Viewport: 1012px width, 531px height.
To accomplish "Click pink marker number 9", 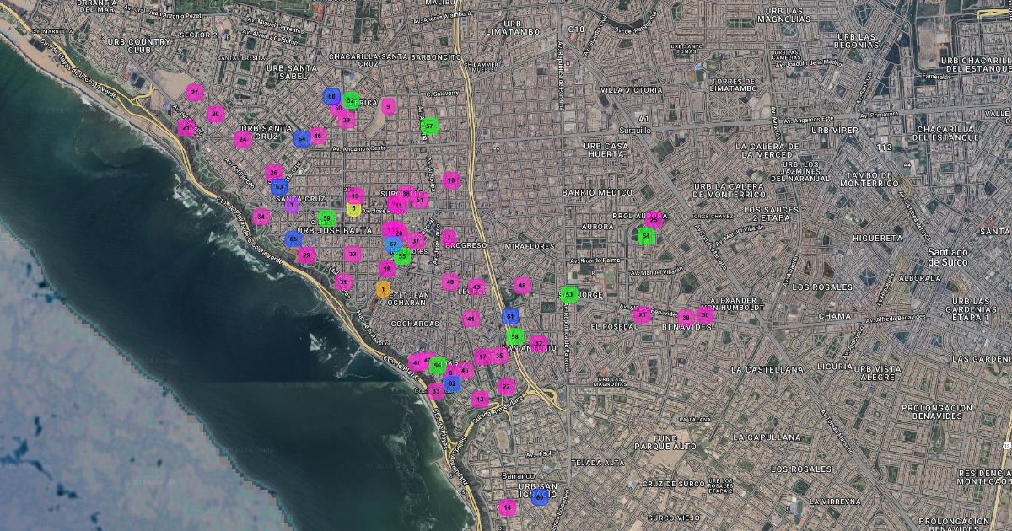I will 388,106.
